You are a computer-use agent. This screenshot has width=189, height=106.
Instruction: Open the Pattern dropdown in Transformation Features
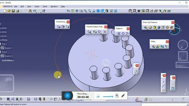pos(101,33)
